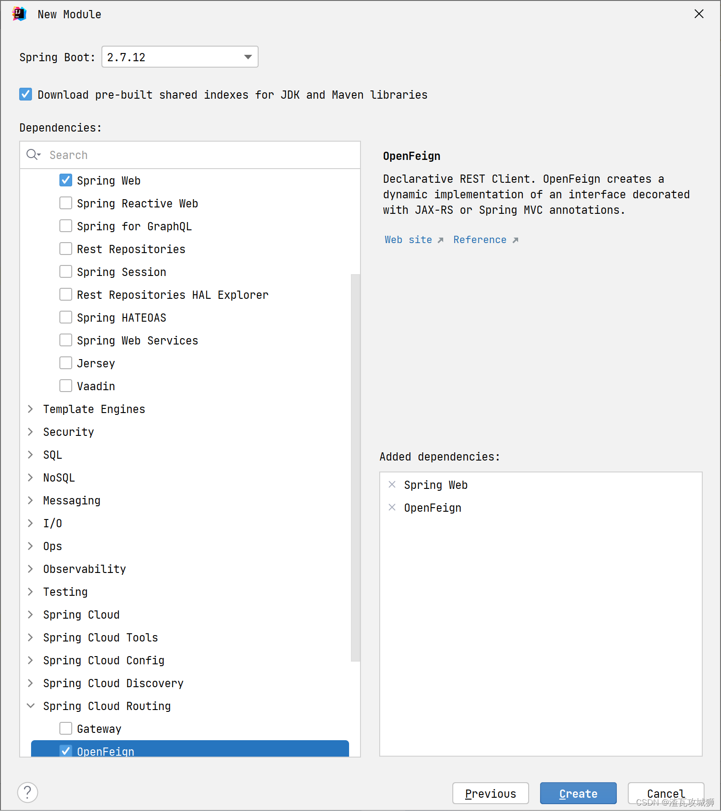Expand the NoSQL category
This screenshot has height=811, width=721.
pos(31,477)
